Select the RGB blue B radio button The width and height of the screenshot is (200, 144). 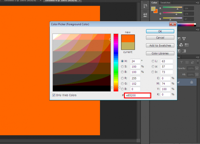[x=122, y=89]
